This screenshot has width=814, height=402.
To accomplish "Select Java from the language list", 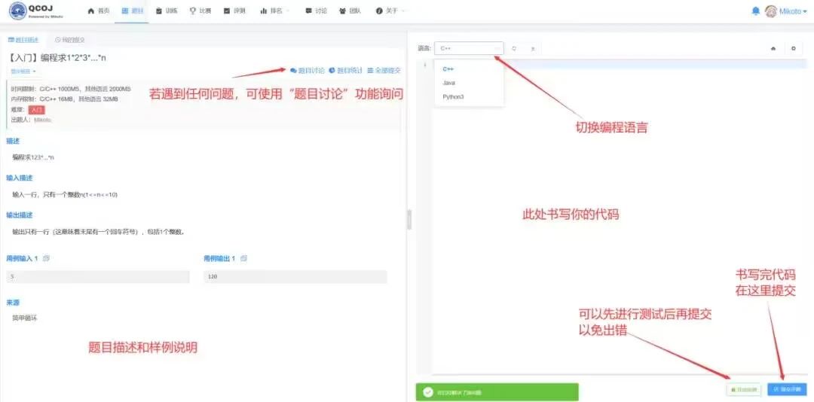I will (x=449, y=83).
